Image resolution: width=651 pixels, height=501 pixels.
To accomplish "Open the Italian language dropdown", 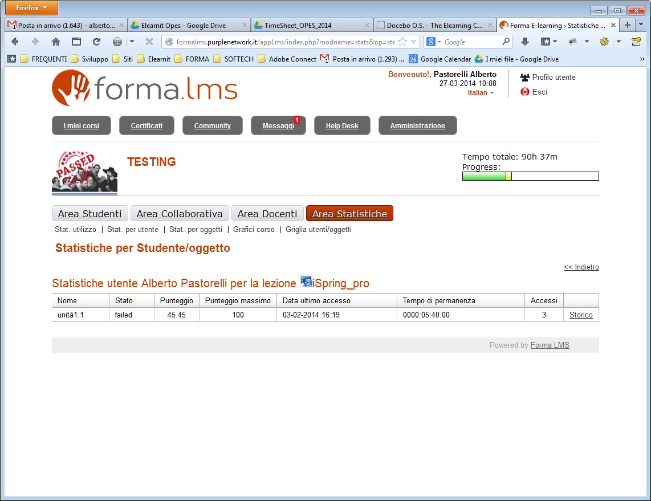I will [x=481, y=93].
